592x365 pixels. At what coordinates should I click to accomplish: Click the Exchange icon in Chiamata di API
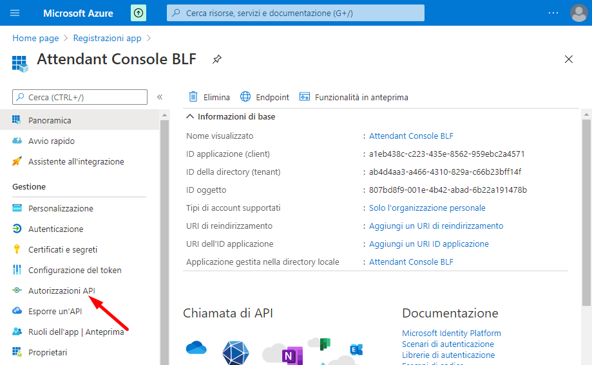(356, 350)
